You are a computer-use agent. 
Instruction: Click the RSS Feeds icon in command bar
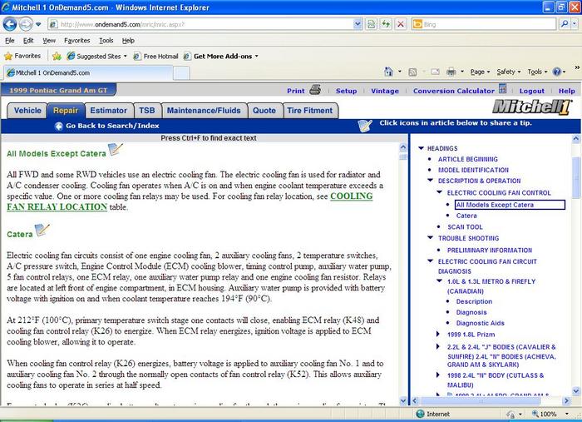412,72
